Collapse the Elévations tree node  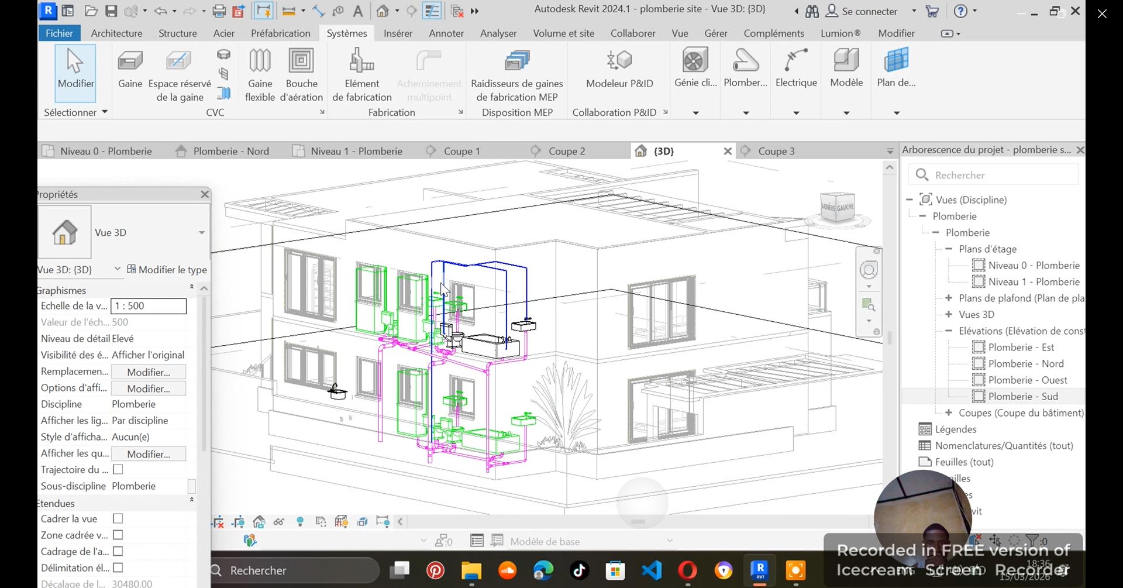(x=949, y=331)
